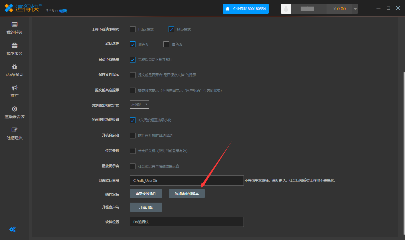Enable 软件在开机时自动启动 checkbox

(x=133, y=136)
